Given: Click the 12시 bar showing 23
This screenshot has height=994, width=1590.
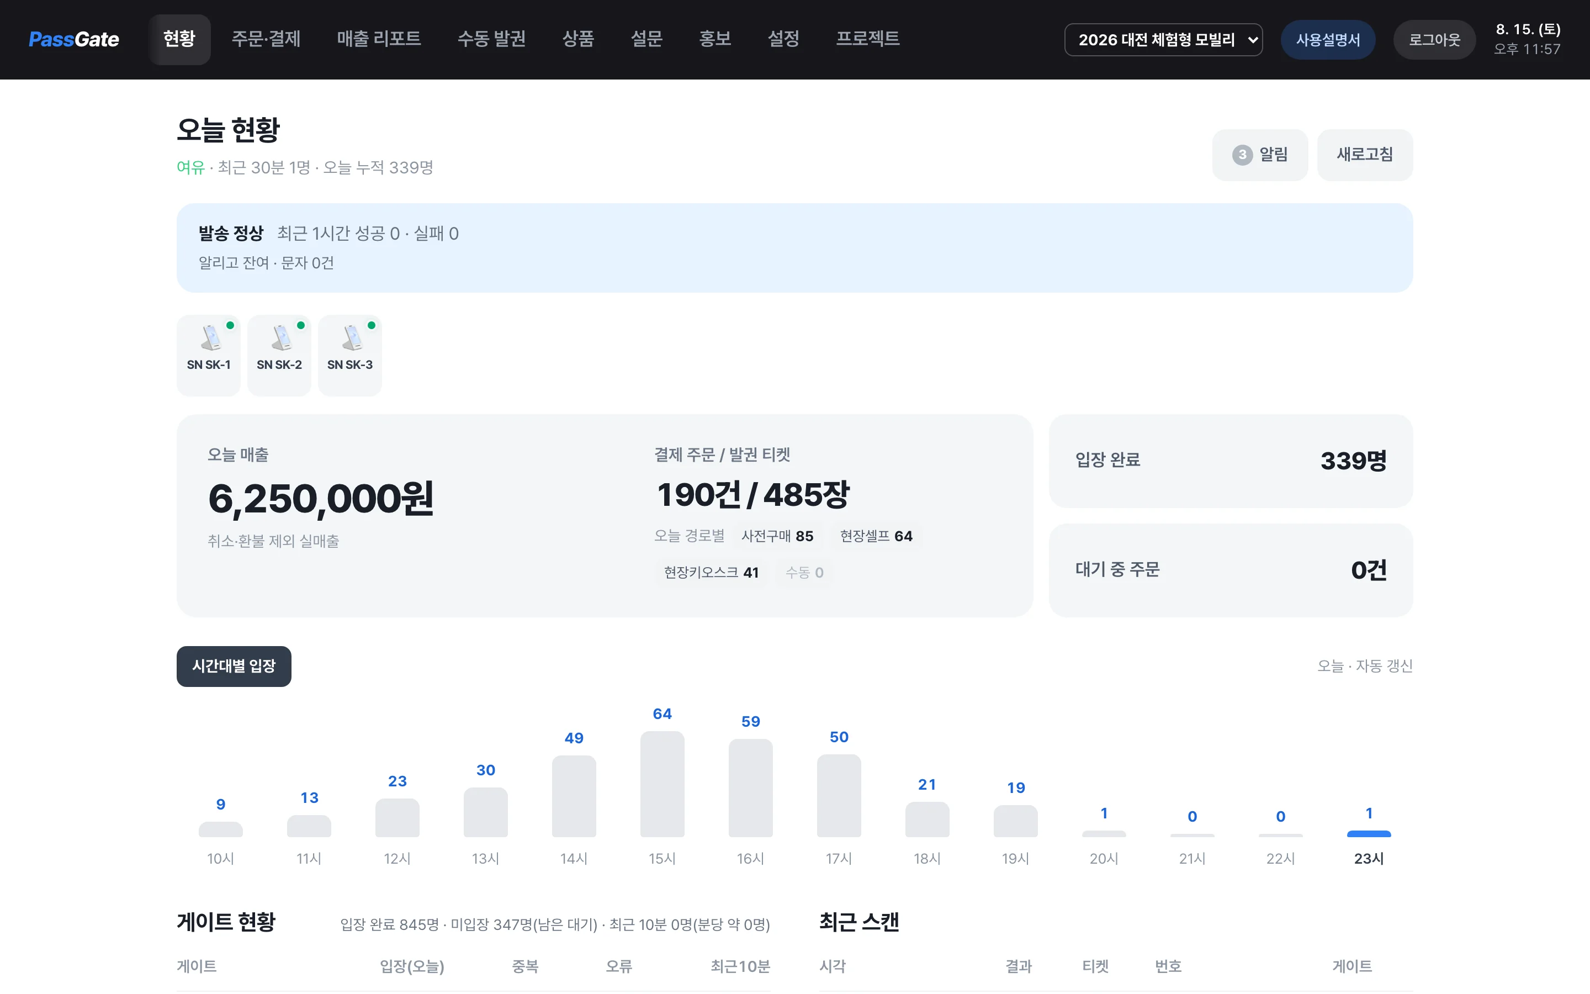Looking at the screenshot, I should tap(397, 818).
